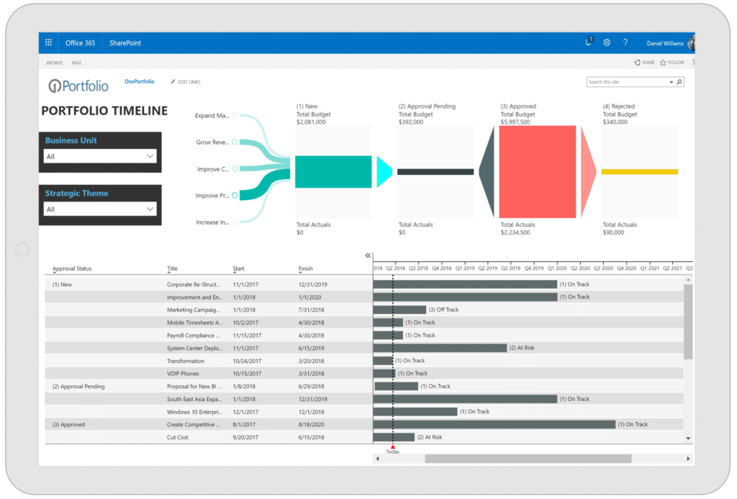Toggle the Improve C... circle node

point(235,168)
